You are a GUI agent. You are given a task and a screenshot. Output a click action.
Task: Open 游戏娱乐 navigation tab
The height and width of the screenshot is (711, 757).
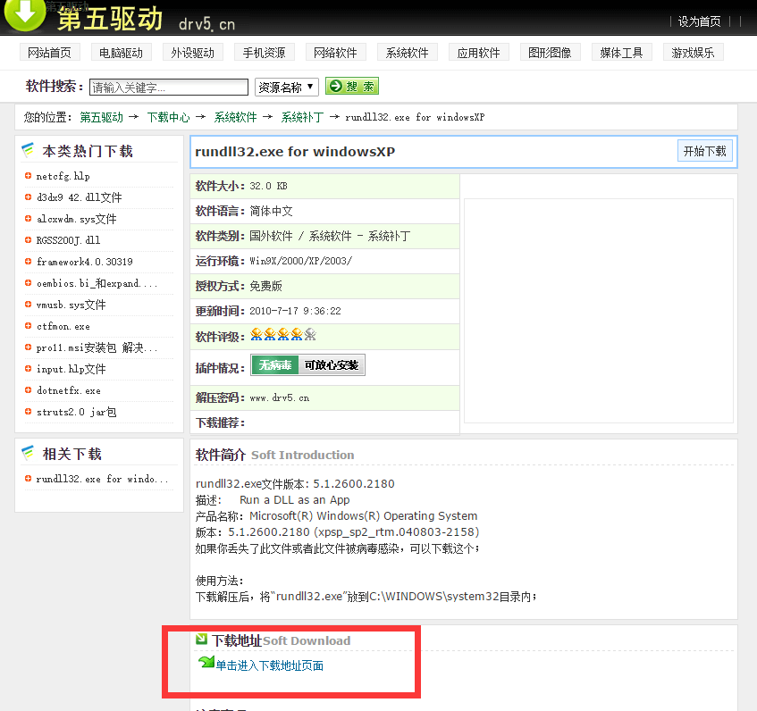click(x=693, y=53)
